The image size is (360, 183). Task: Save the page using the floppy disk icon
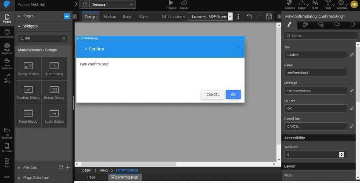coord(269,17)
